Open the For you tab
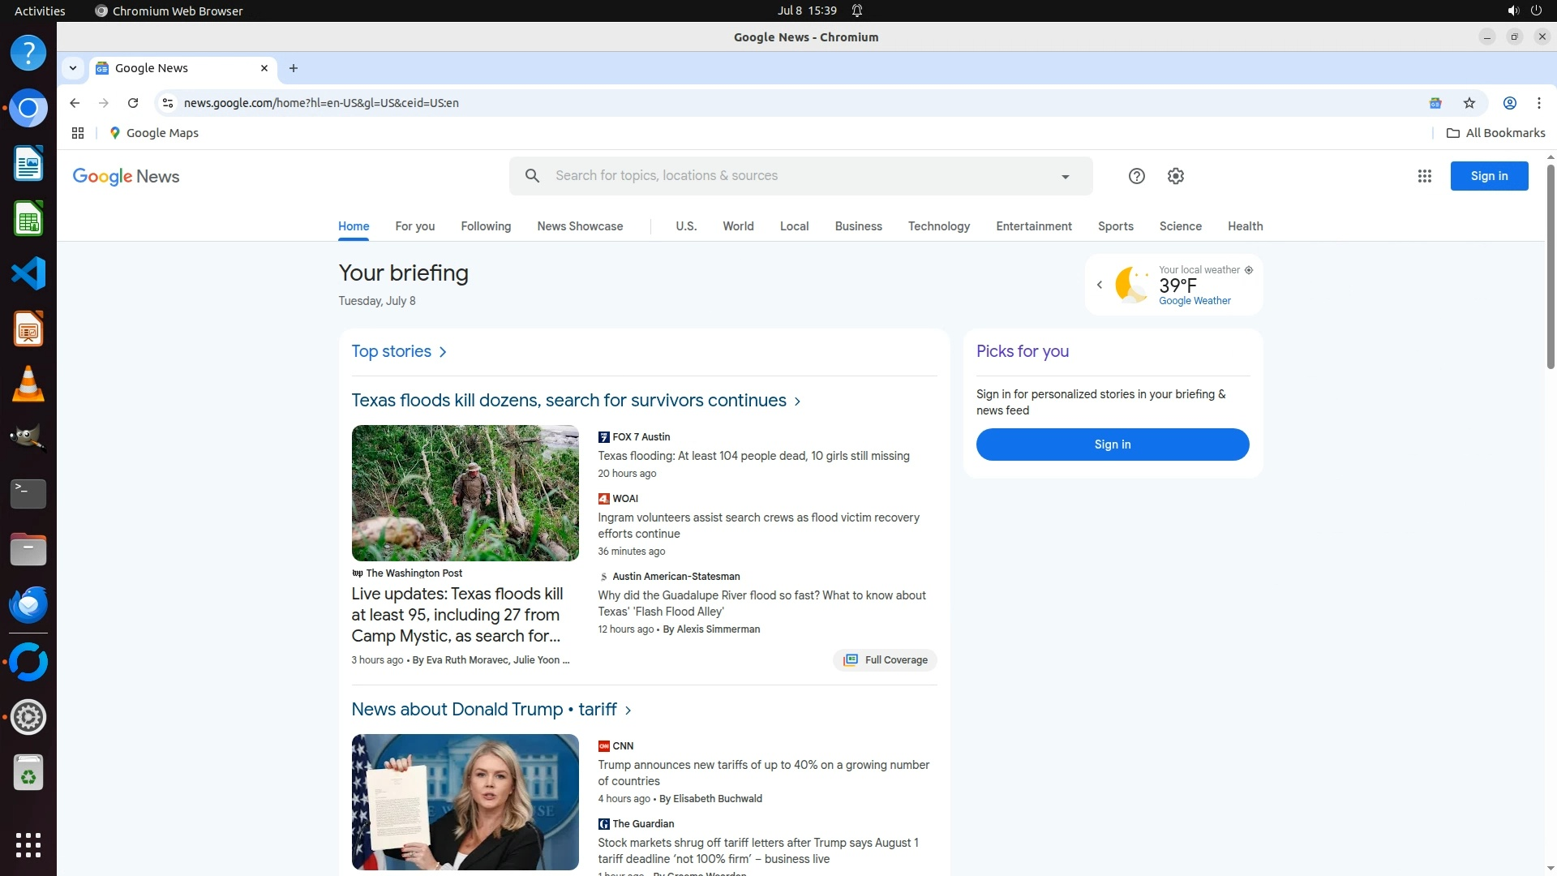1557x876 pixels. point(414,226)
